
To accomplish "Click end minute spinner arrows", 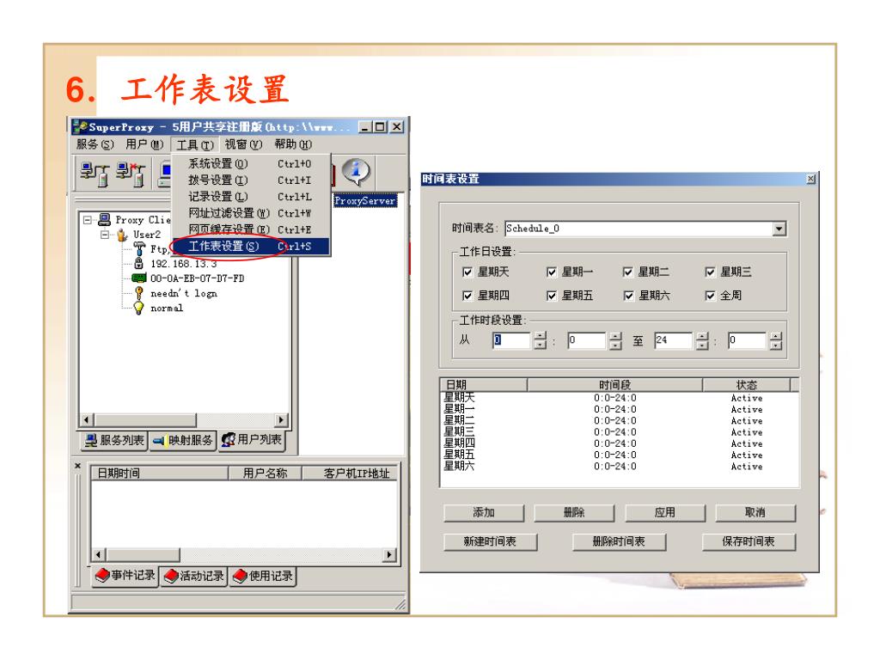I will [x=776, y=340].
